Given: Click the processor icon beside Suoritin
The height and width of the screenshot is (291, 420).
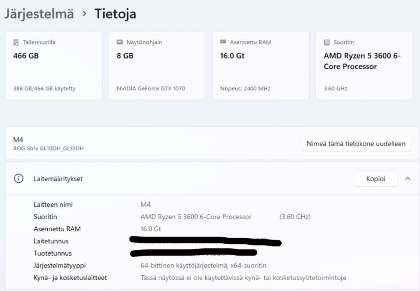Looking at the screenshot, I should (x=326, y=42).
